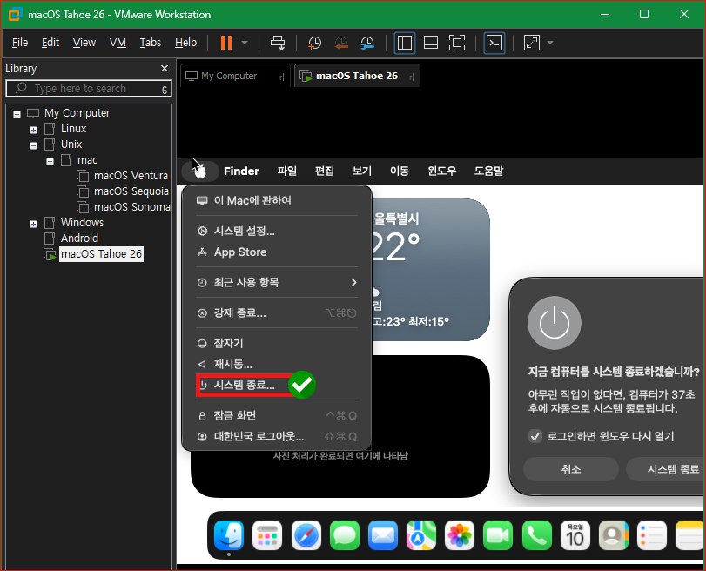
Task: Open Safari in the macOS dock
Action: pos(306,535)
